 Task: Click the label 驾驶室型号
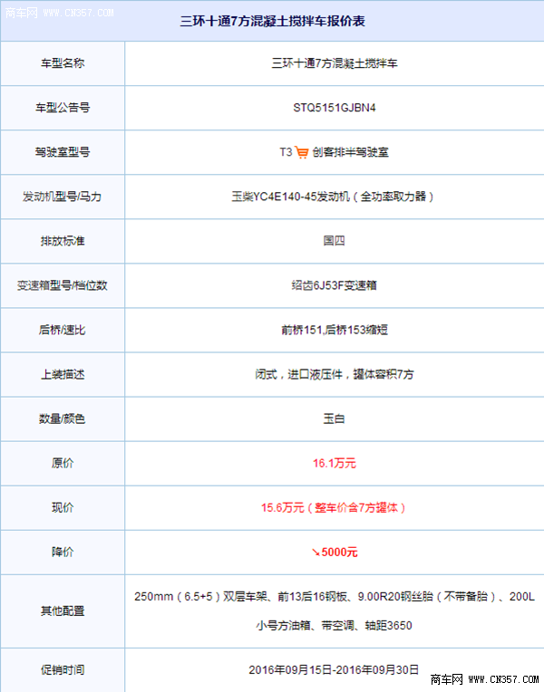[63, 152]
